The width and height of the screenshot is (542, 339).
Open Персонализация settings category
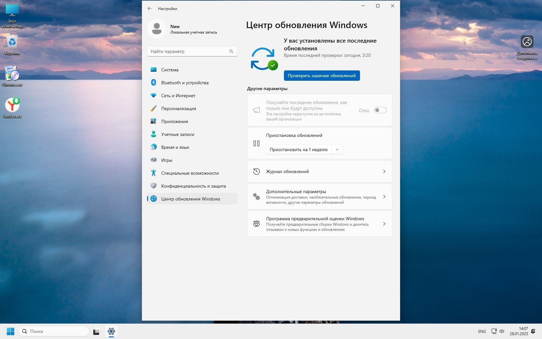point(178,108)
